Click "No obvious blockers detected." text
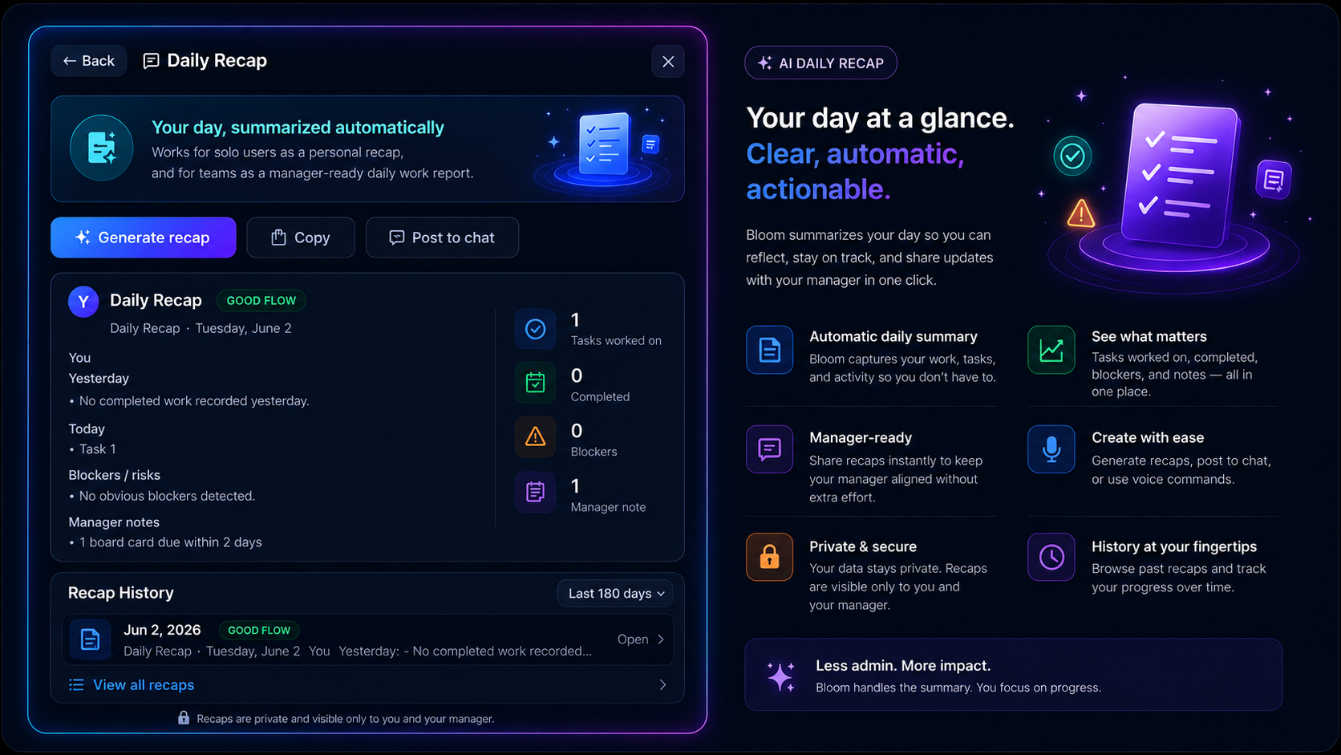 (x=168, y=496)
